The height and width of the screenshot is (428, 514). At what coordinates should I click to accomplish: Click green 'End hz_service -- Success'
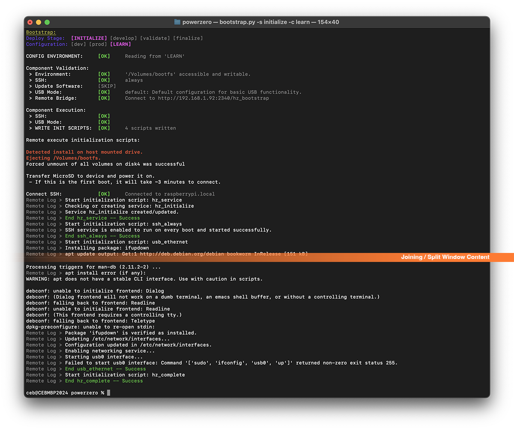(x=102, y=218)
